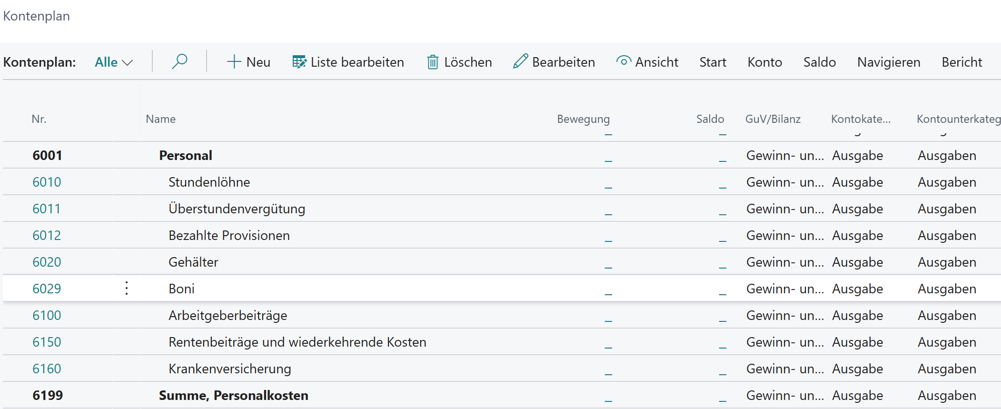Select the Krankenversicherung name cell
The height and width of the screenshot is (409, 1001).
(x=229, y=369)
